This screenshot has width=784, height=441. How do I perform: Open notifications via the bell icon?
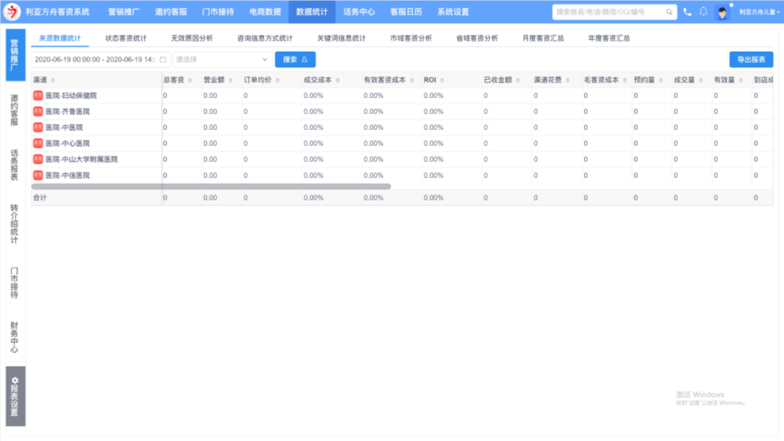tap(703, 12)
